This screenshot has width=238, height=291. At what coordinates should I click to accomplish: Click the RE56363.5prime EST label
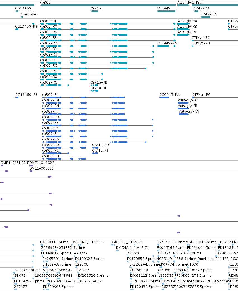187,253
